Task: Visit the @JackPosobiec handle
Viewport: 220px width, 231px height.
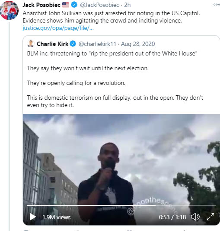Action: (x=99, y=5)
